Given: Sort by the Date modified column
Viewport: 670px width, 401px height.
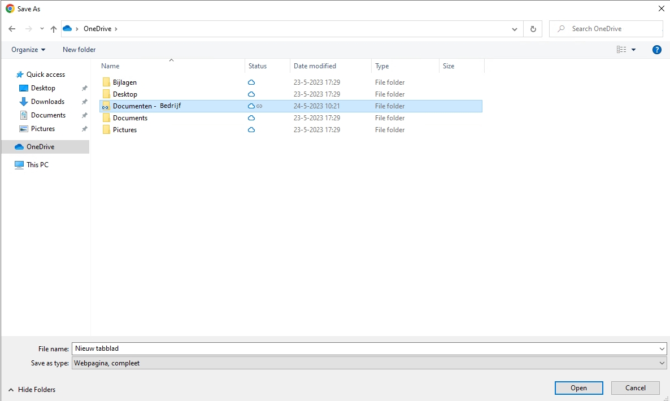Looking at the screenshot, I should 315,66.
